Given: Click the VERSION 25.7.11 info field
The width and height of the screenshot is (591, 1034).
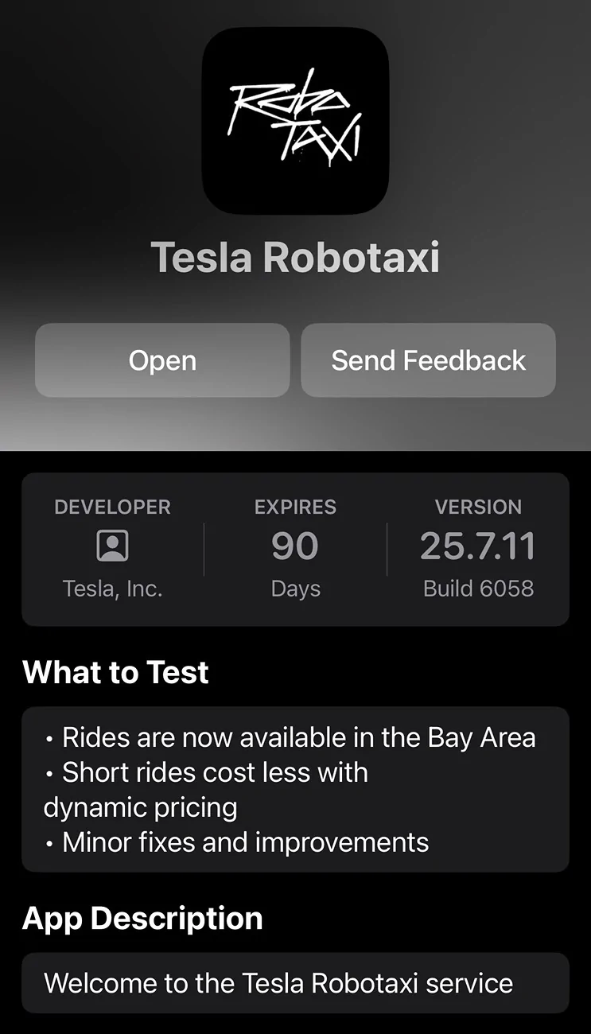Looking at the screenshot, I should 478,547.
